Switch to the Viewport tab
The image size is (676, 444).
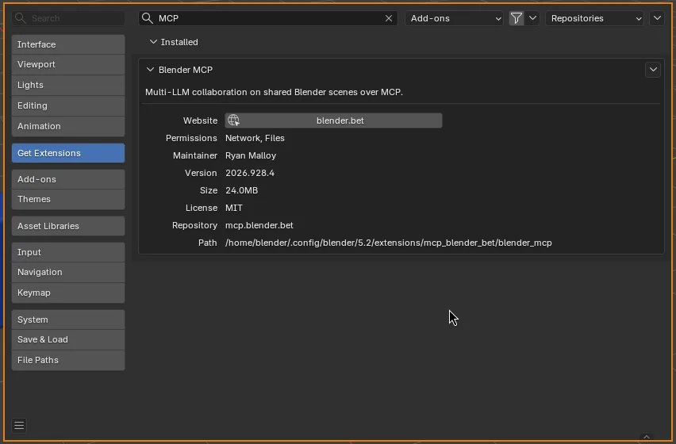point(68,64)
